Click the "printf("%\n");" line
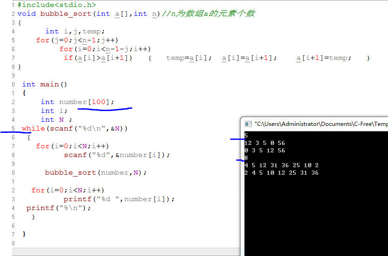Screen dimensions: 388x256 [59, 208]
